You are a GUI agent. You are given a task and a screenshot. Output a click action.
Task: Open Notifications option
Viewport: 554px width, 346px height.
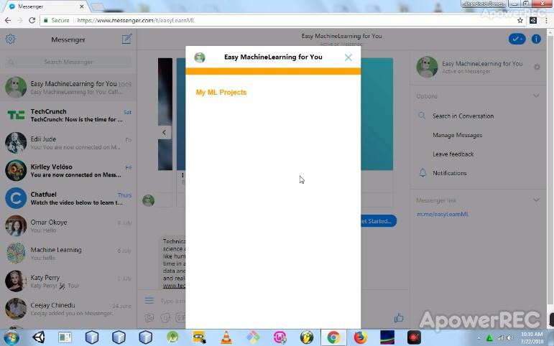coord(449,173)
